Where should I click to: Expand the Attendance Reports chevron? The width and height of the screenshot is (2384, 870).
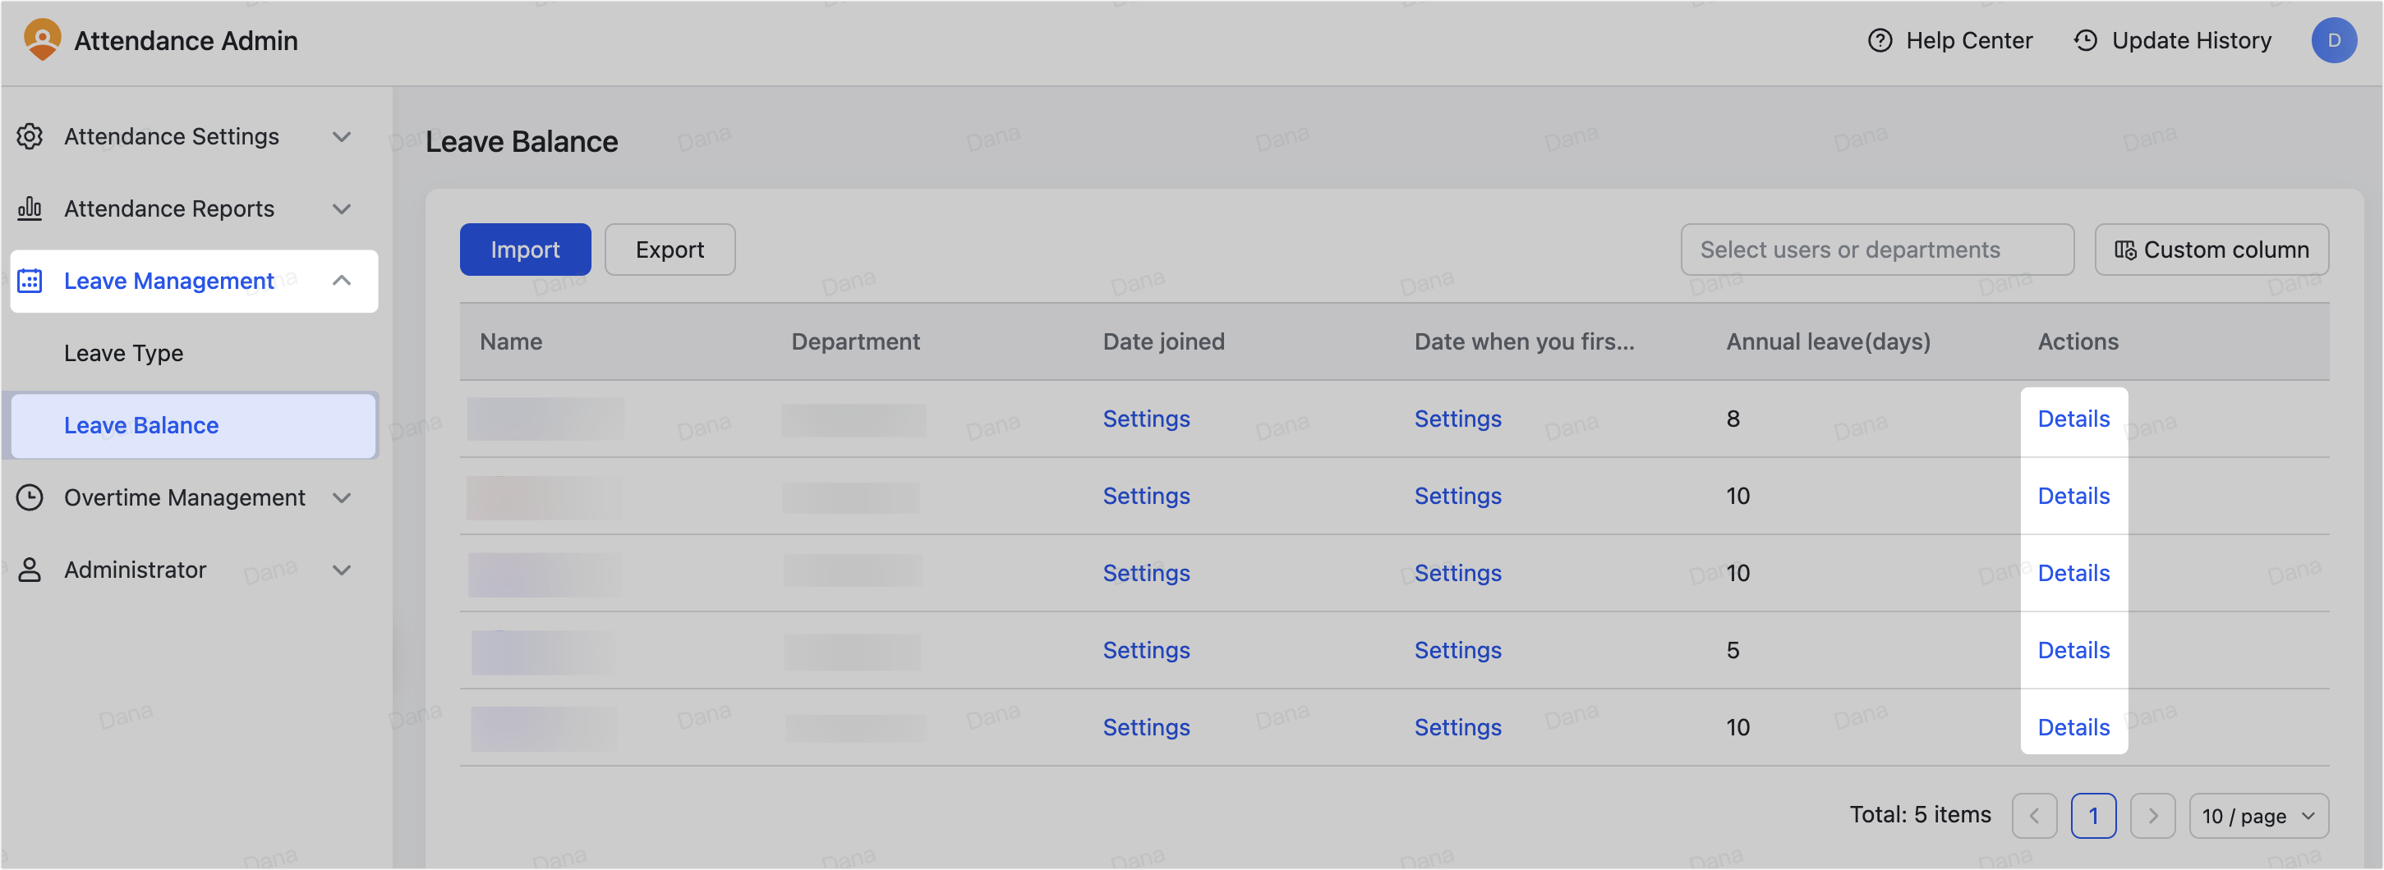click(x=342, y=209)
